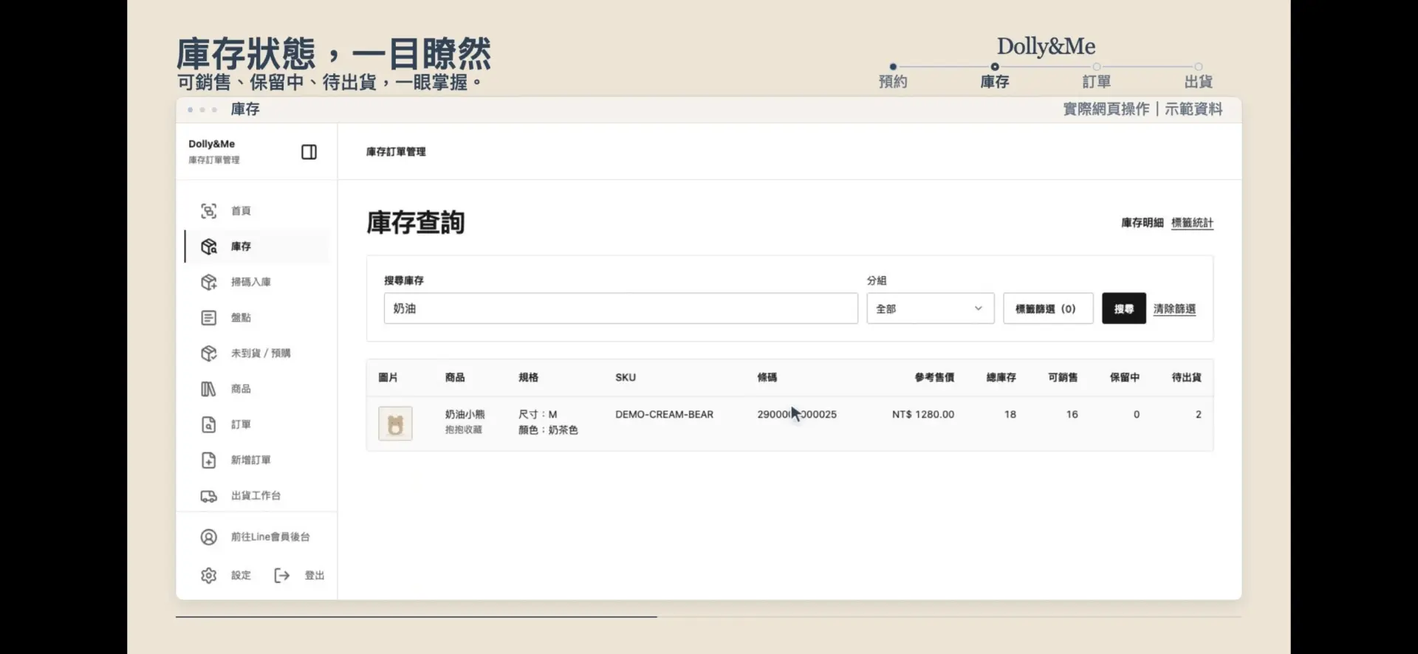Open 未到貨 / 預購 package icon

[209, 353]
